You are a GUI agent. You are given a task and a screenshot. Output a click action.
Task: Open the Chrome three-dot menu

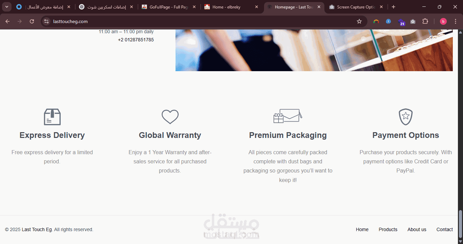click(x=456, y=21)
